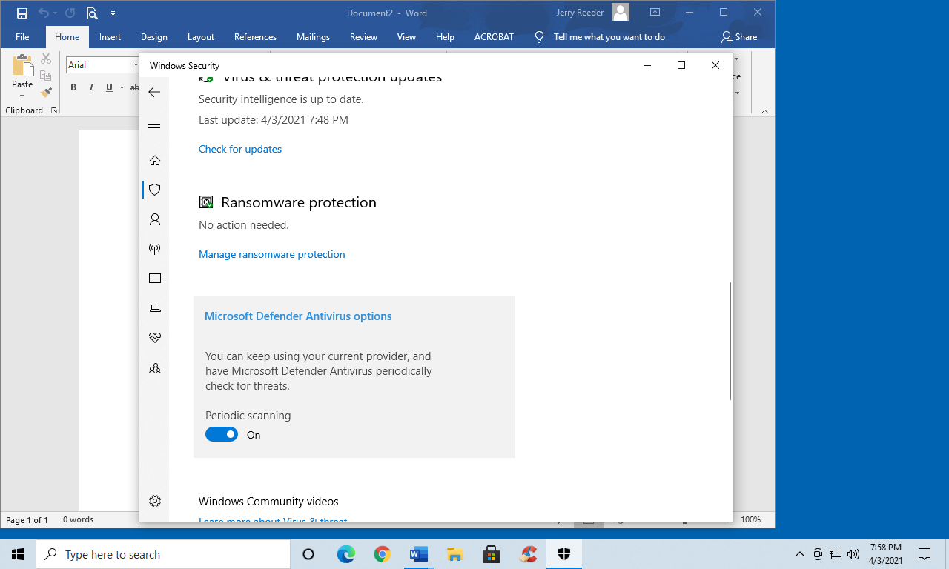Open Firewall & network protection icon
The image size is (949, 569).
154,250
